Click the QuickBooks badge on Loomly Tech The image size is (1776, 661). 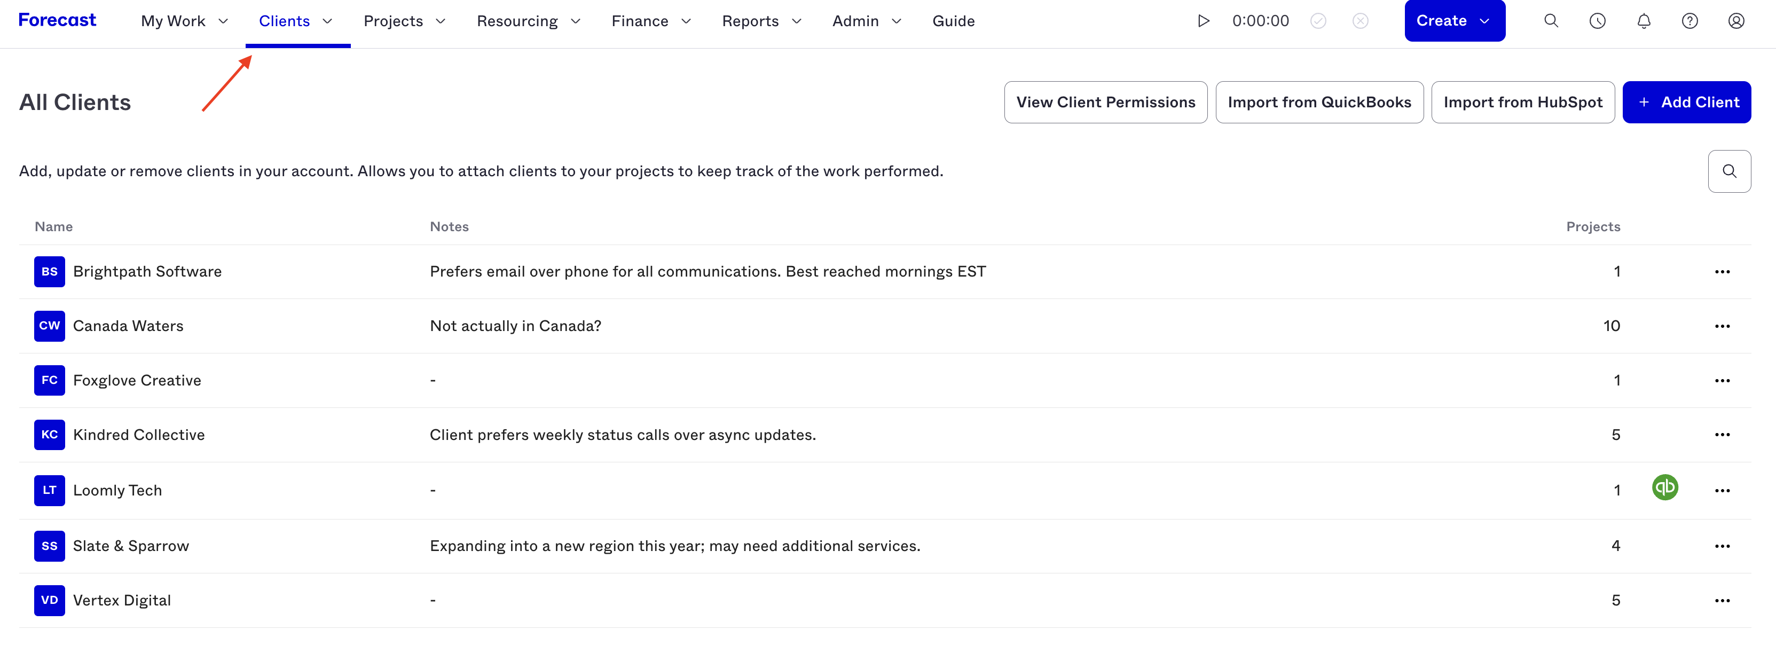tap(1665, 488)
